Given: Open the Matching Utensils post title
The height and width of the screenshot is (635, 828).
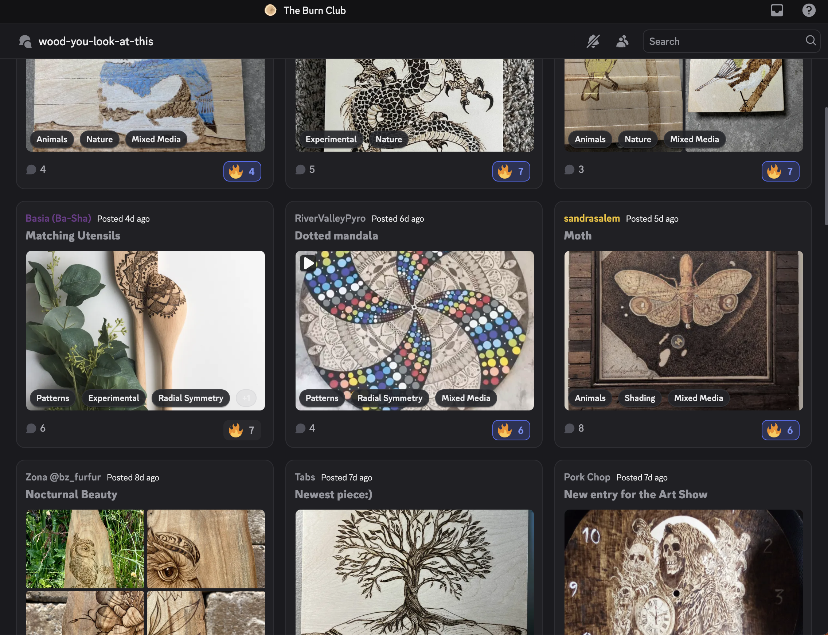Looking at the screenshot, I should pos(73,235).
